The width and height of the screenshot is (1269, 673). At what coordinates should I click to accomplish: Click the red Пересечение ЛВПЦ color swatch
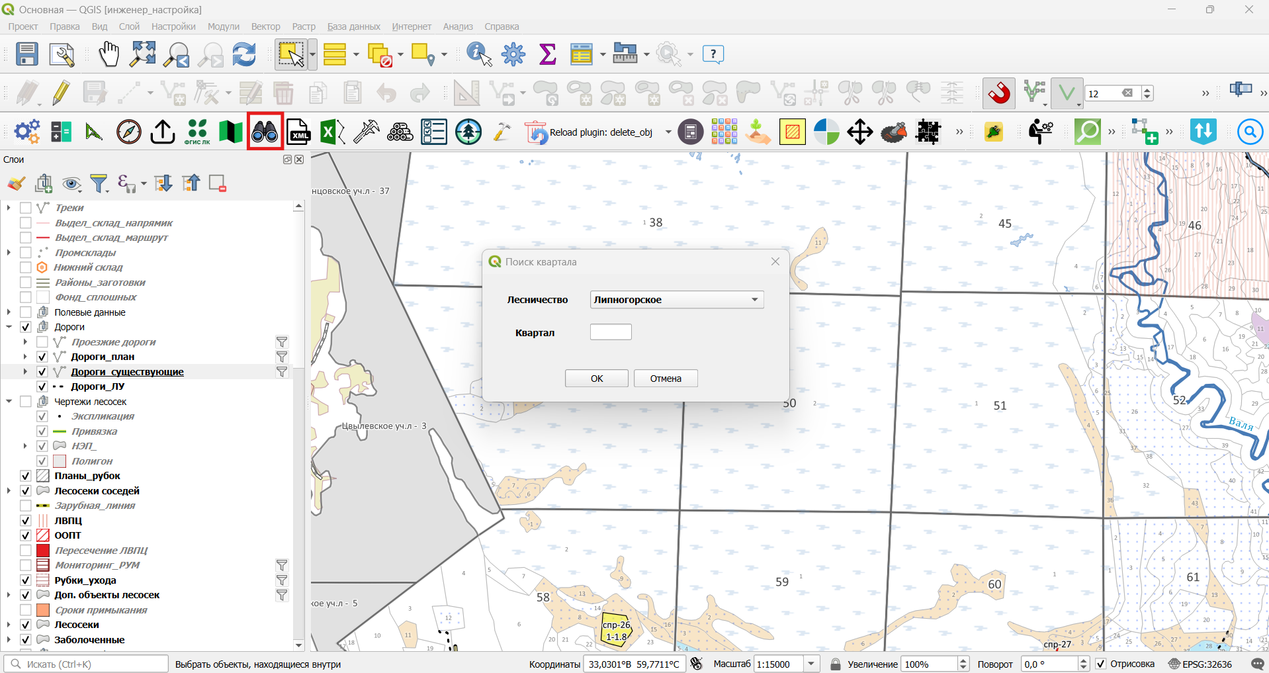43,551
